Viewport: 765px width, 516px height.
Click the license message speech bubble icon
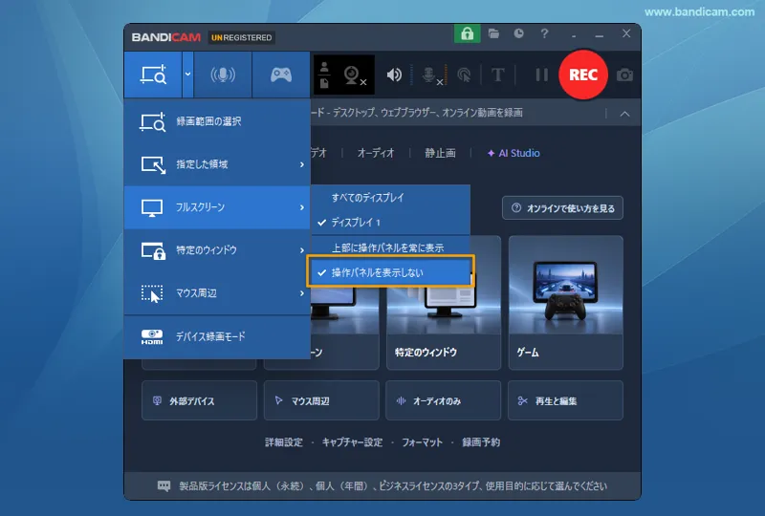pos(164,485)
